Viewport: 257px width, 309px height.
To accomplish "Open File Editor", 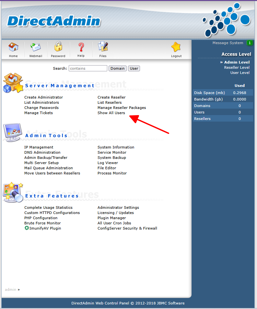I will (107, 168).
